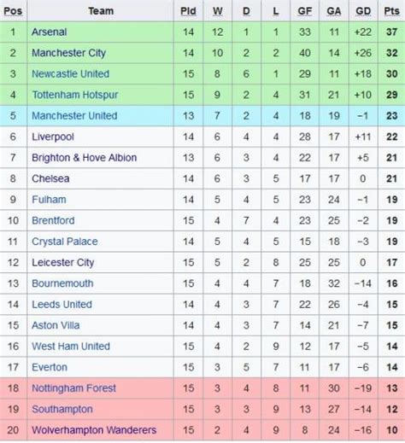Viewport: 405px width, 443px height.
Task: Click the Pos column header
Action: (13, 11)
